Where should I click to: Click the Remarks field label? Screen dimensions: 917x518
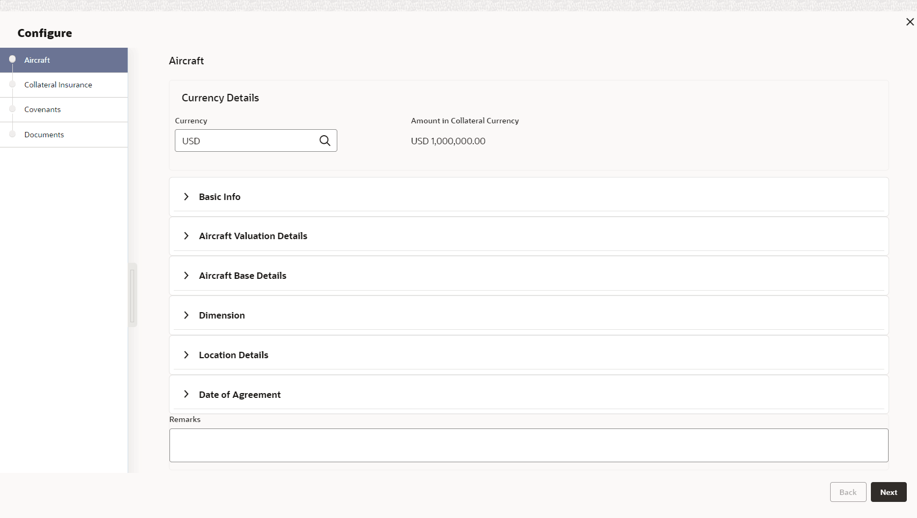[x=185, y=419]
